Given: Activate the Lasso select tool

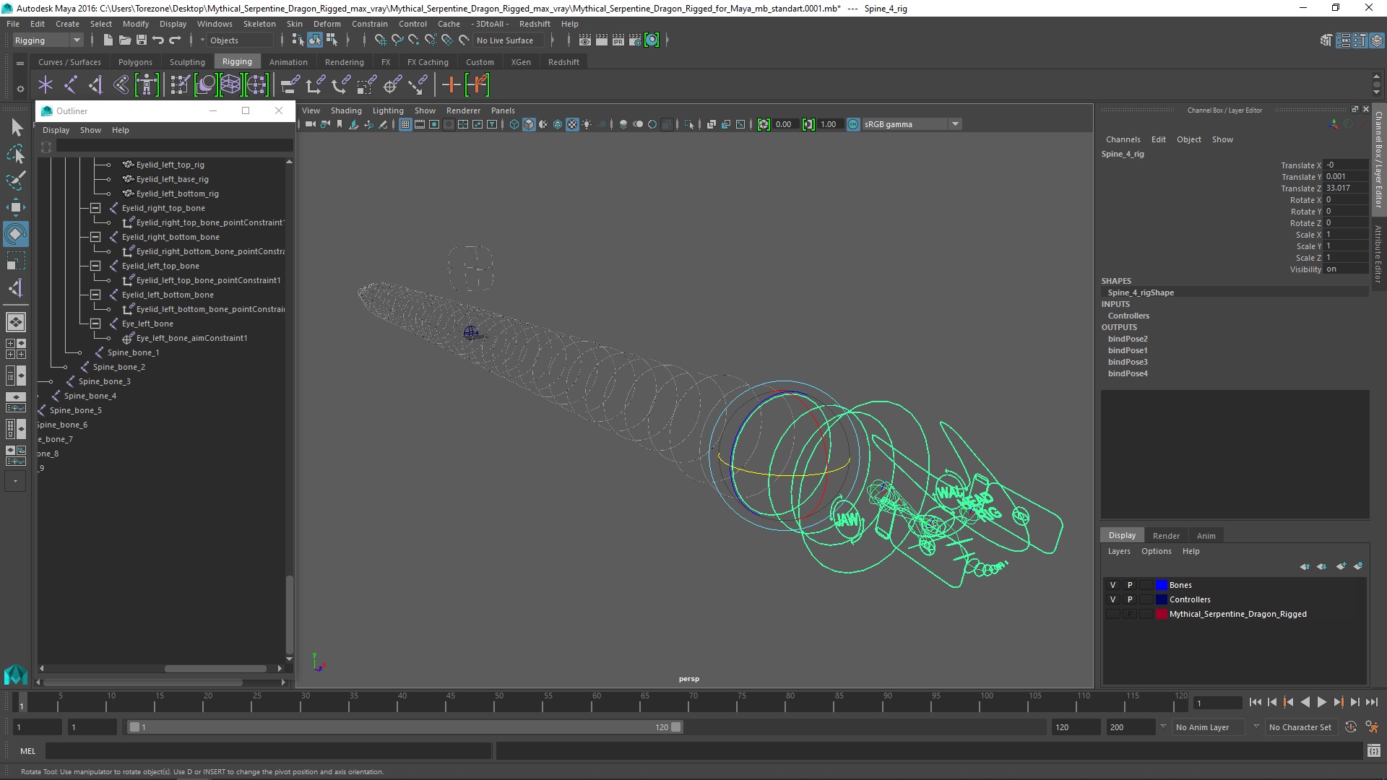Looking at the screenshot, I should tap(15, 154).
